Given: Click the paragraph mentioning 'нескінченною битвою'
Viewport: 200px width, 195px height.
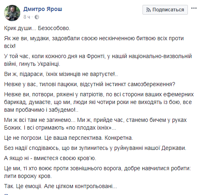Looking at the screenshot, I should pyautogui.click(x=94, y=42).
